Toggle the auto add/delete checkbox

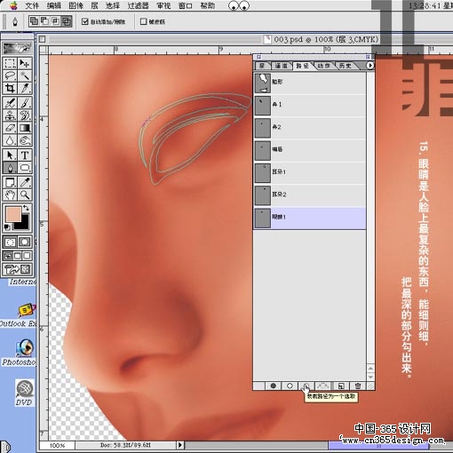85,21
